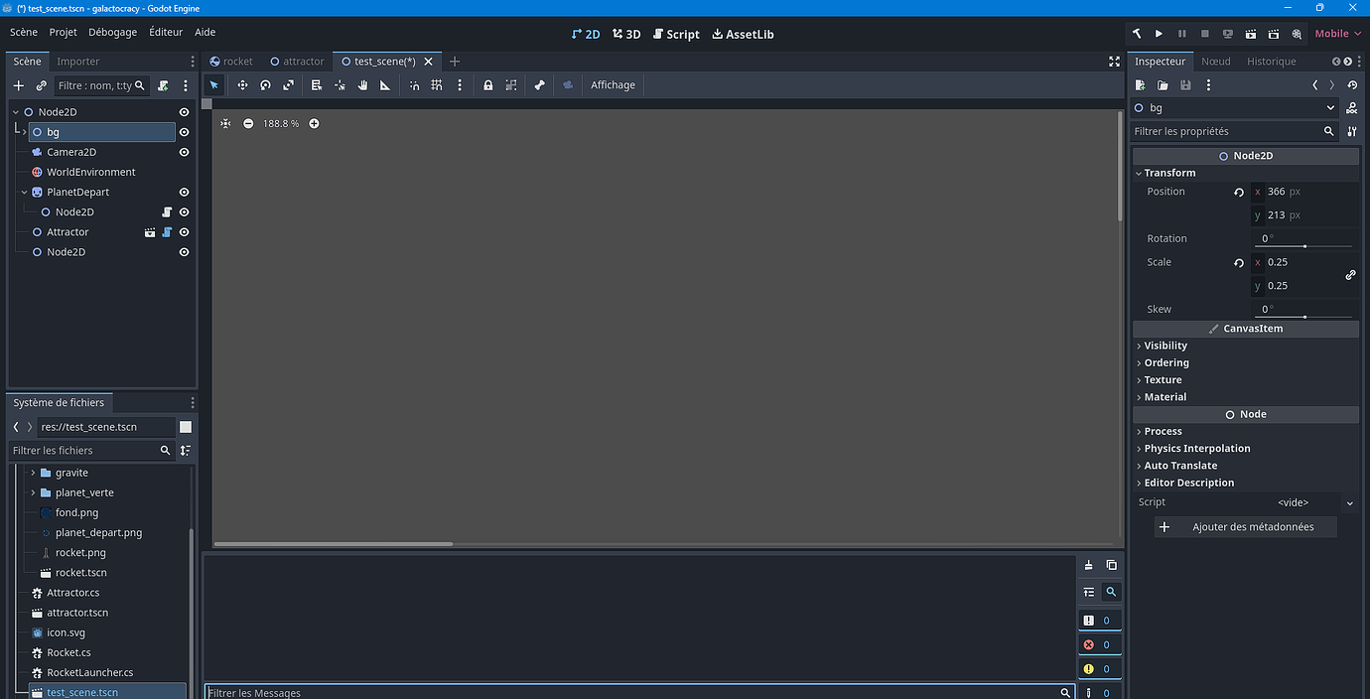Adjust the Skew slider
This screenshot has width=1370, height=699.
[1302, 316]
